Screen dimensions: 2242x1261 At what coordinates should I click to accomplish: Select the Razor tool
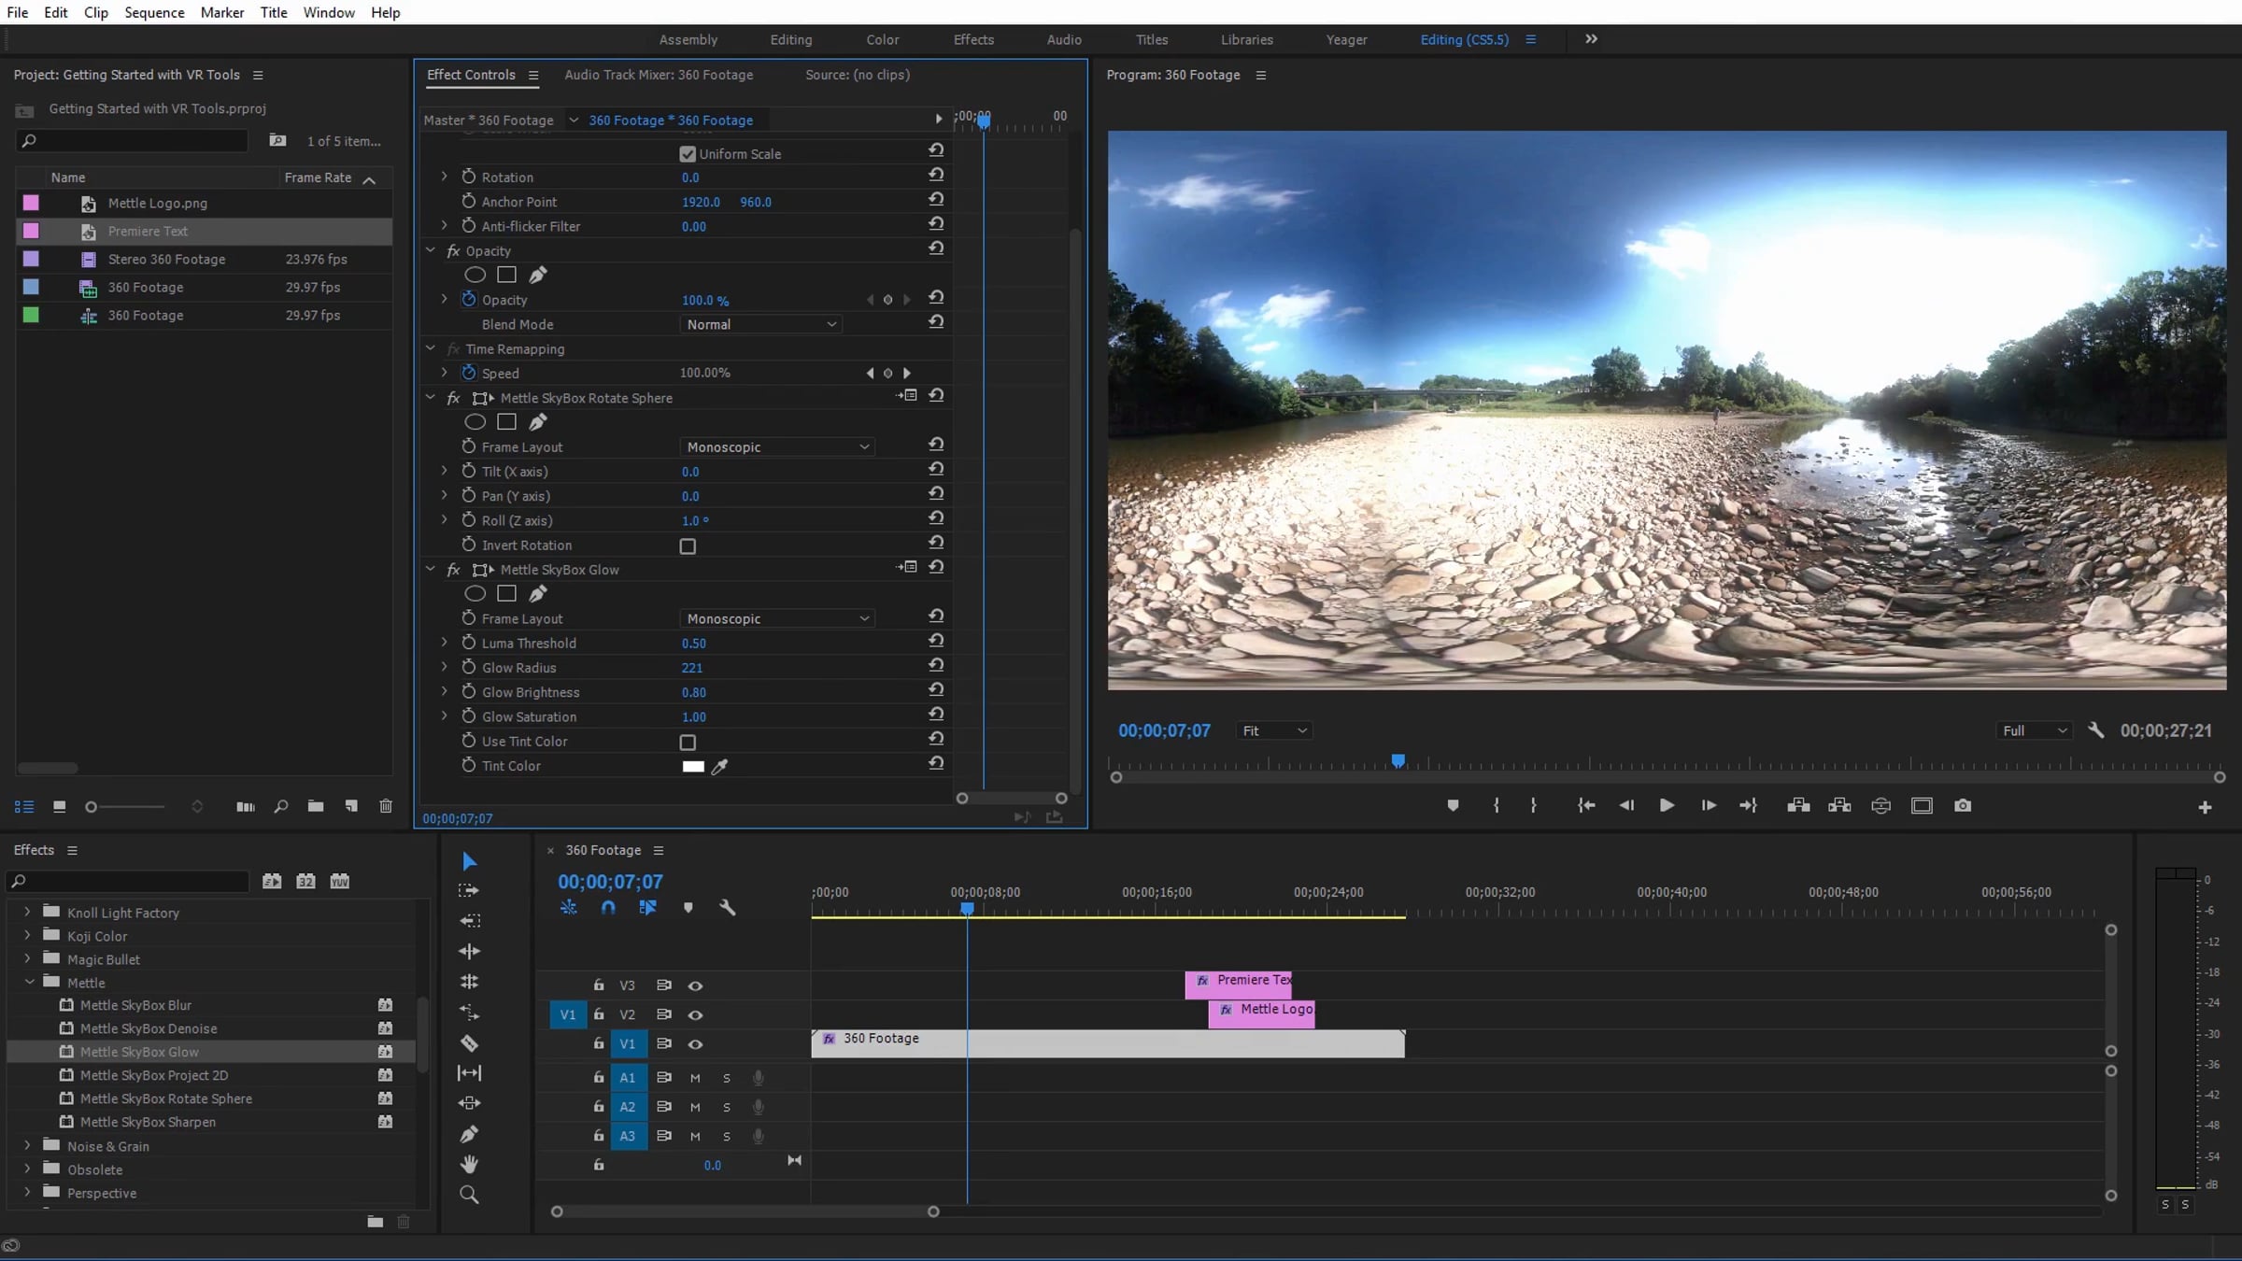[469, 1042]
